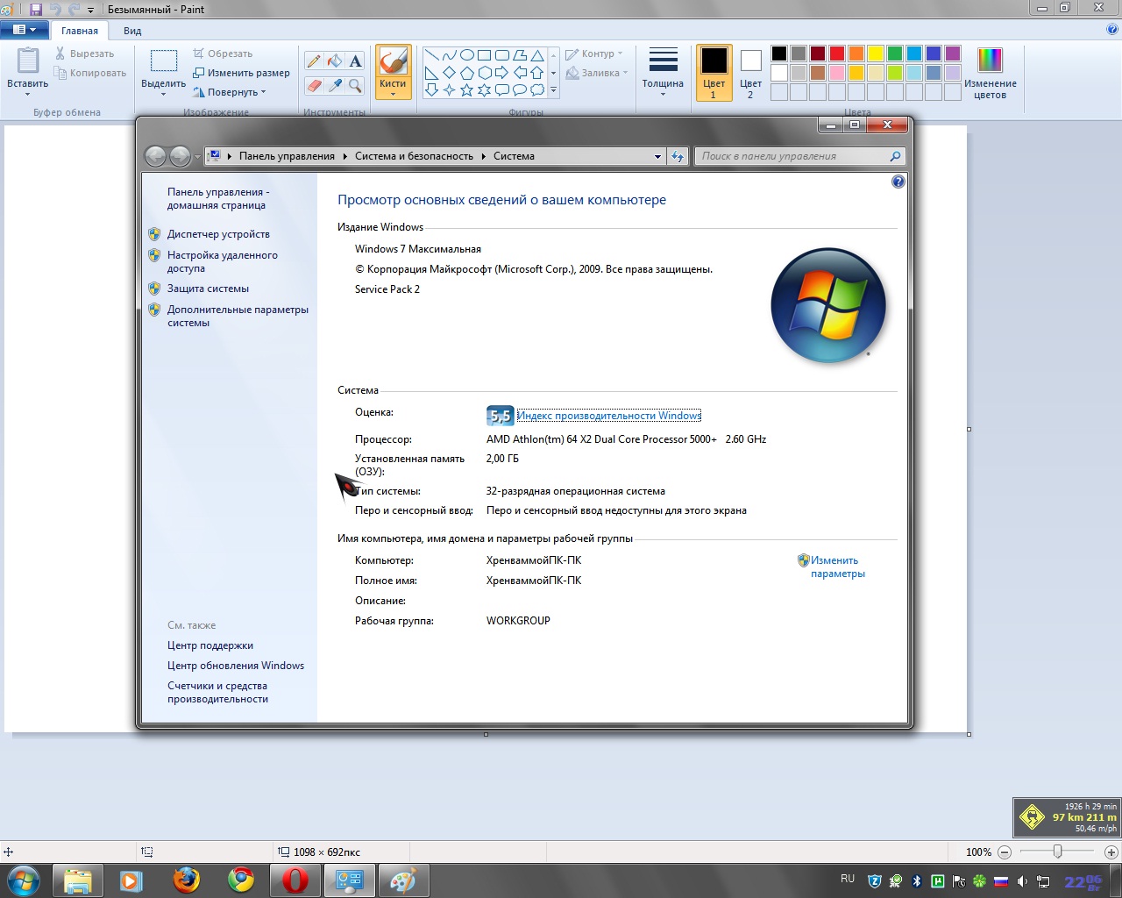Activate Цвет 2 as the active color

(x=750, y=72)
